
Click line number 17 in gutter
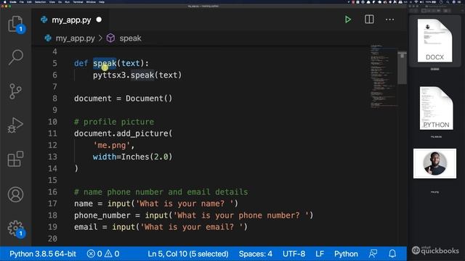point(52,204)
